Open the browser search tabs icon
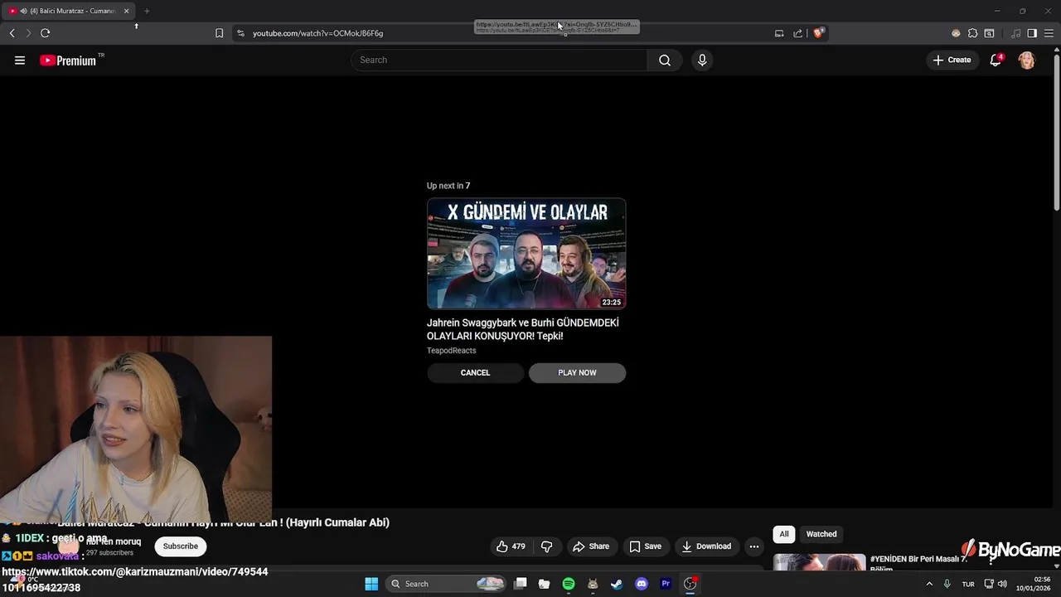Viewport: 1061px width, 597px height. (x=989, y=33)
